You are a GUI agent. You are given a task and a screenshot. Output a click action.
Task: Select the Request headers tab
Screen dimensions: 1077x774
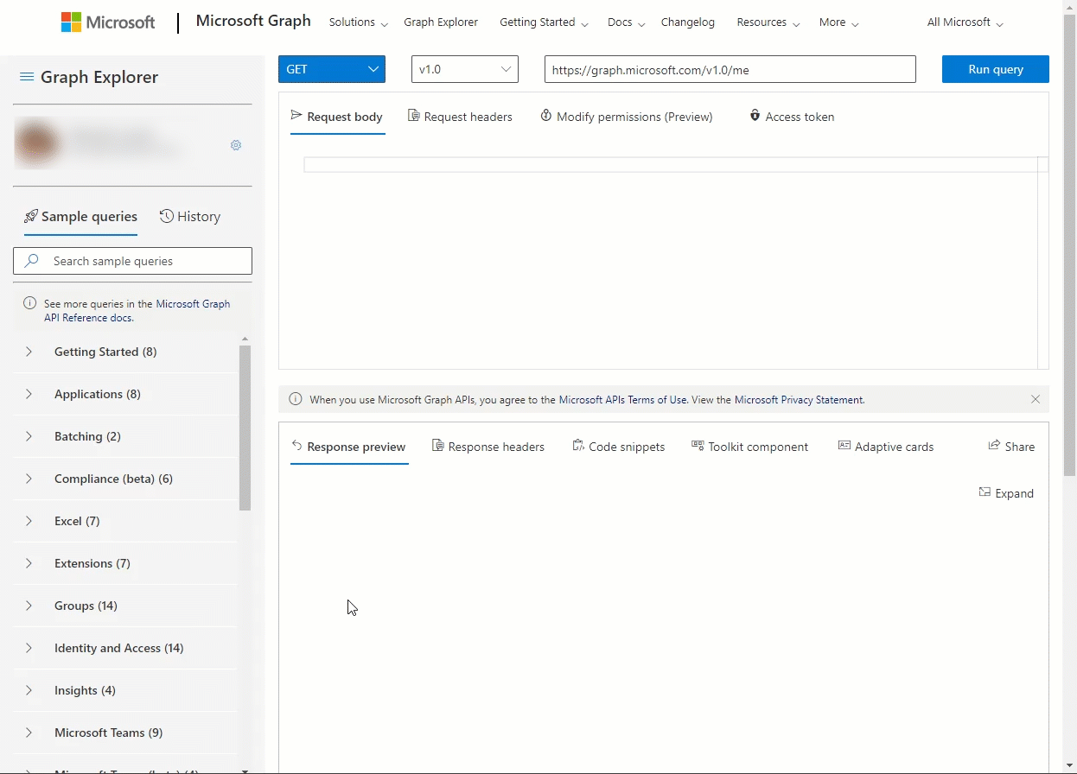point(461,117)
